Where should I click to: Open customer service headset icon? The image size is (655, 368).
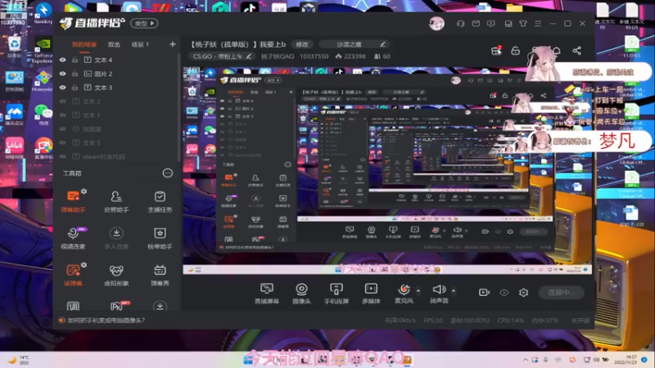[x=460, y=24]
